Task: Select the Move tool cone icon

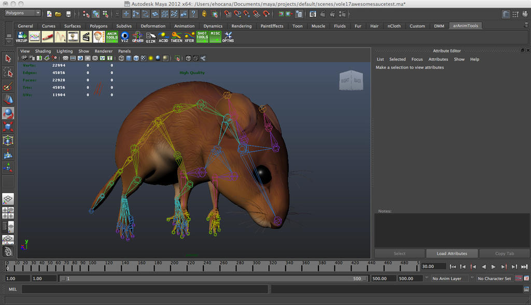Action: pyautogui.click(x=8, y=99)
